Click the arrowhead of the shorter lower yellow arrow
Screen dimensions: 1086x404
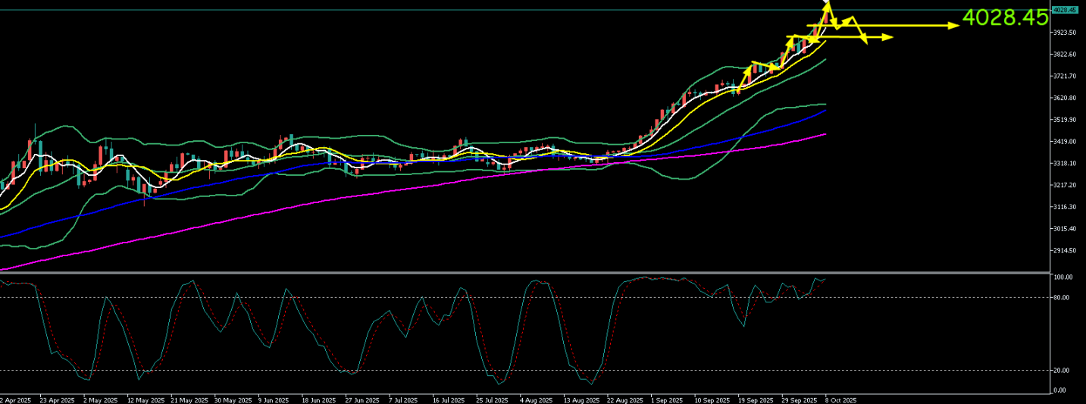[888, 37]
